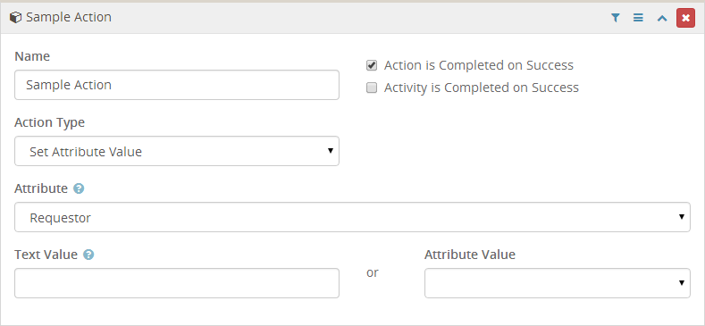This screenshot has height=326, width=705.
Task: Click the Name input field
Action: 177,85
